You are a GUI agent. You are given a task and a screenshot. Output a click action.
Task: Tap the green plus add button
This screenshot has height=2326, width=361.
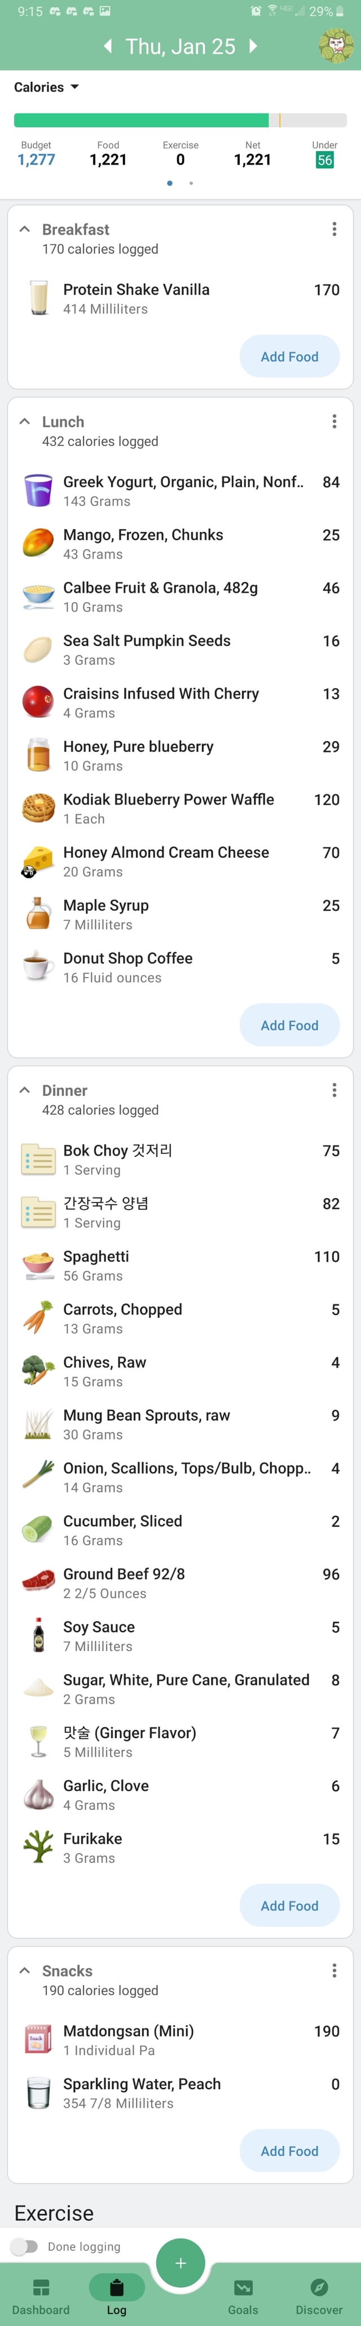click(180, 2263)
